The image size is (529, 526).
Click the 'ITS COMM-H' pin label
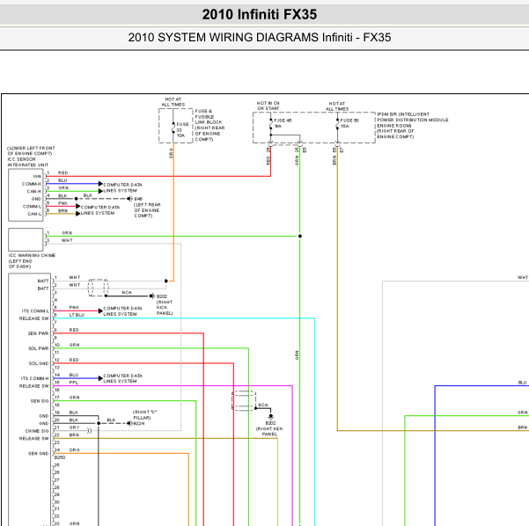(x=35, y=378)
